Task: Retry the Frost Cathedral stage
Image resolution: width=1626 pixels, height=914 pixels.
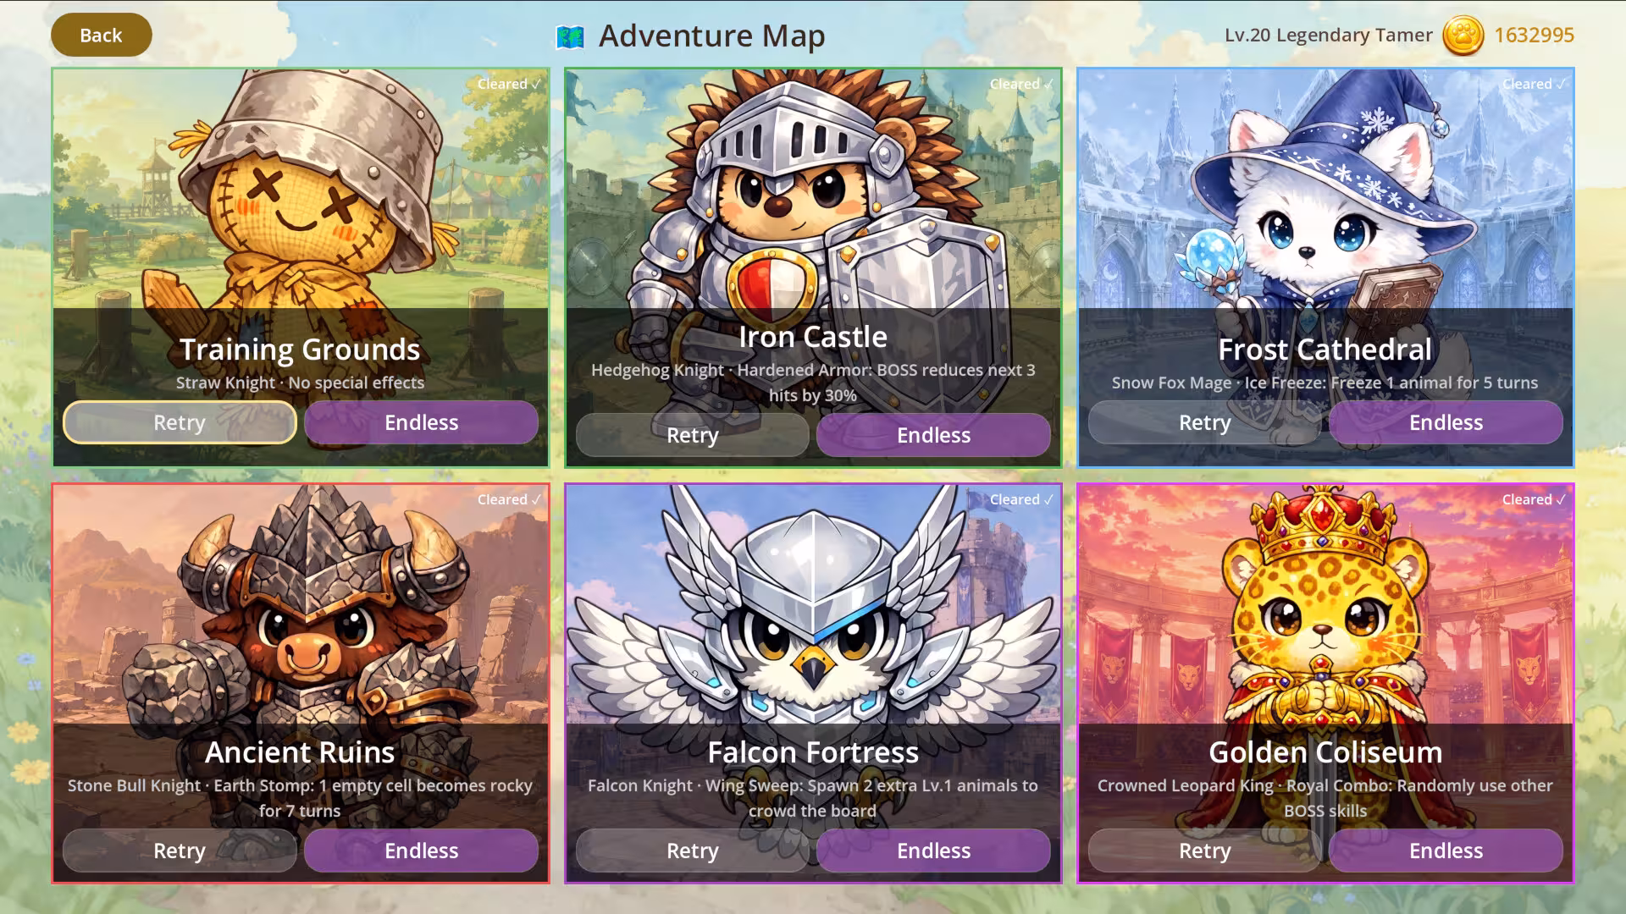Action: 1204,422
